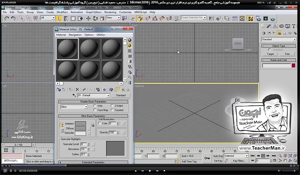The width and height of the screenshot is (300, 175).
Task: Click the Diffuse color swatch
Action: pos(80,128)
